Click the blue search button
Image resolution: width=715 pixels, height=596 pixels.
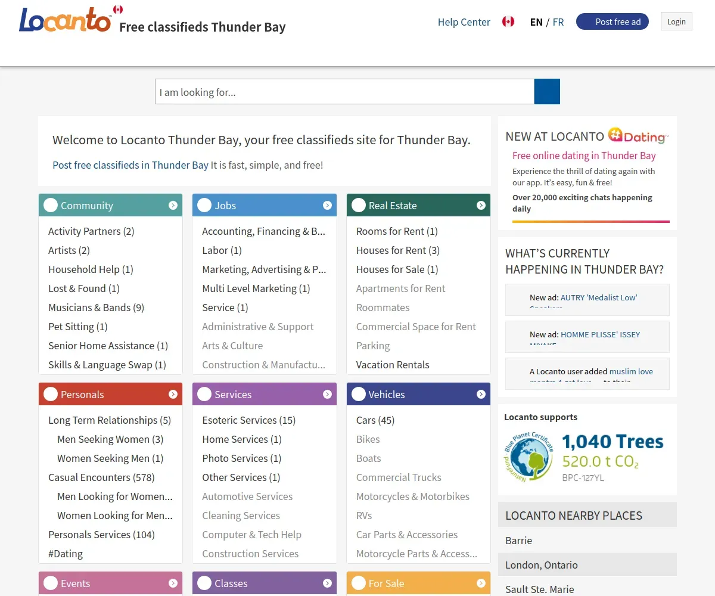547,92
